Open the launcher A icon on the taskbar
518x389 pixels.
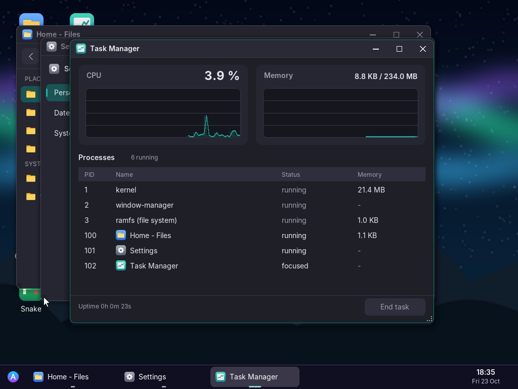pyautogui.click(x=13, y=377)
